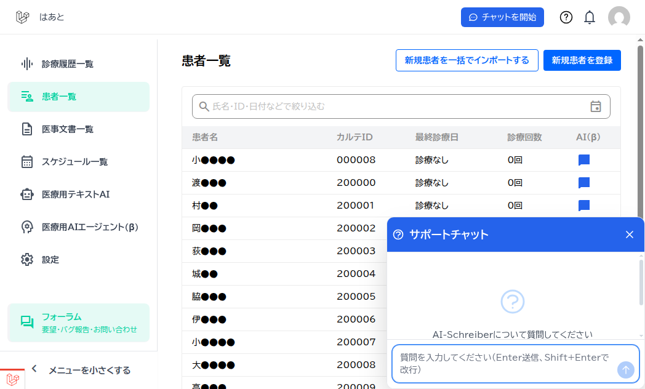
Task: Click 新規患者を一括でインポートする button
Action: point(467,60)
